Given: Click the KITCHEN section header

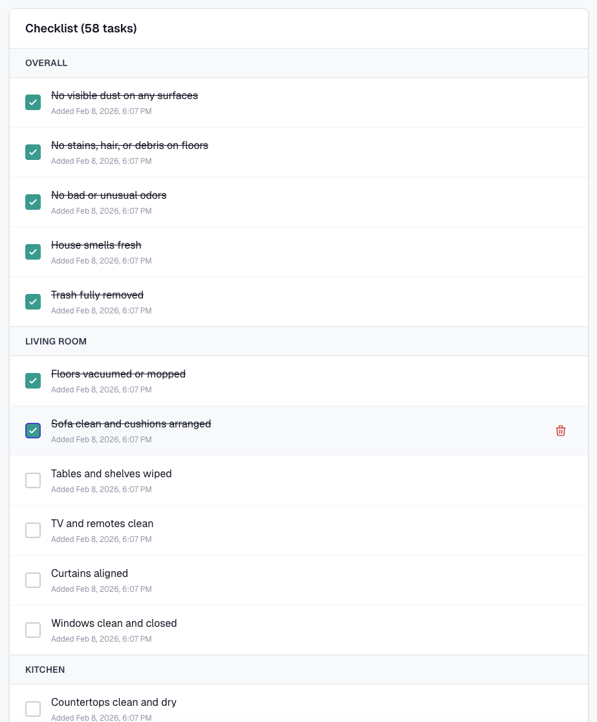Looking at the screenshot, I should pyautogui.click(x=45, y=670).
